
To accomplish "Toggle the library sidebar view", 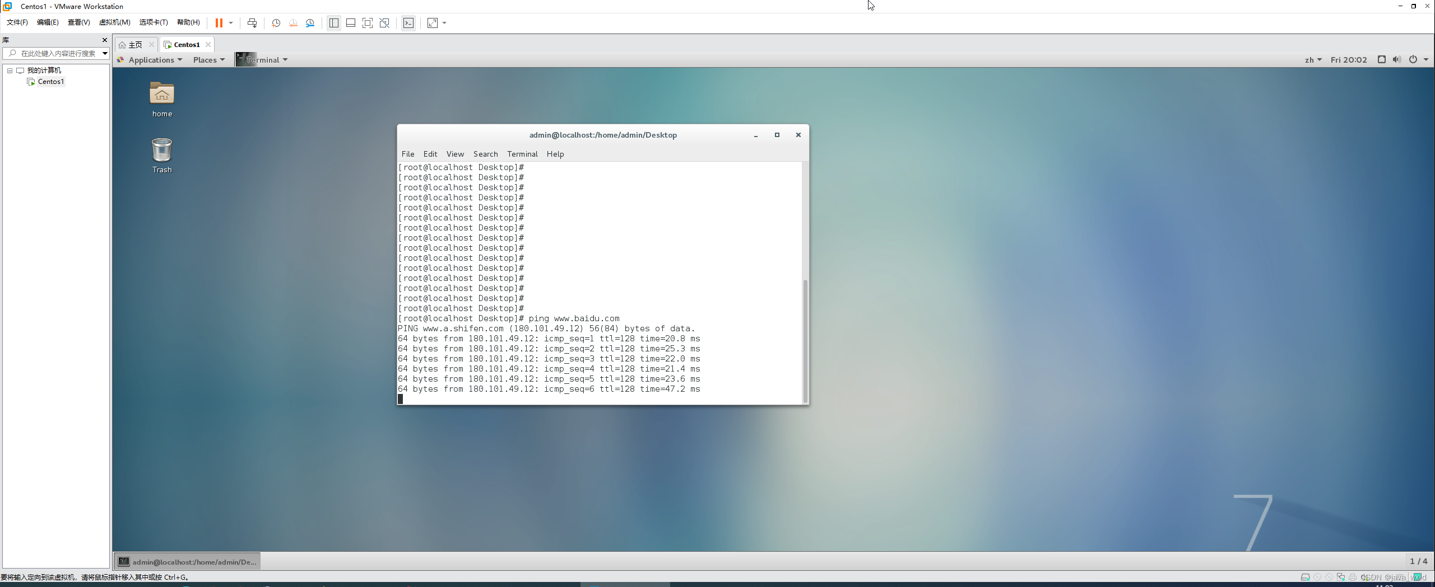I will 334,23.
